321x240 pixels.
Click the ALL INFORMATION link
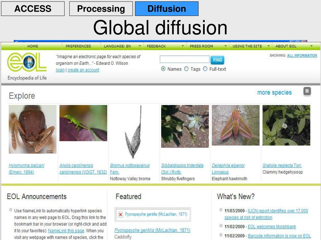(x=302, y=56)
